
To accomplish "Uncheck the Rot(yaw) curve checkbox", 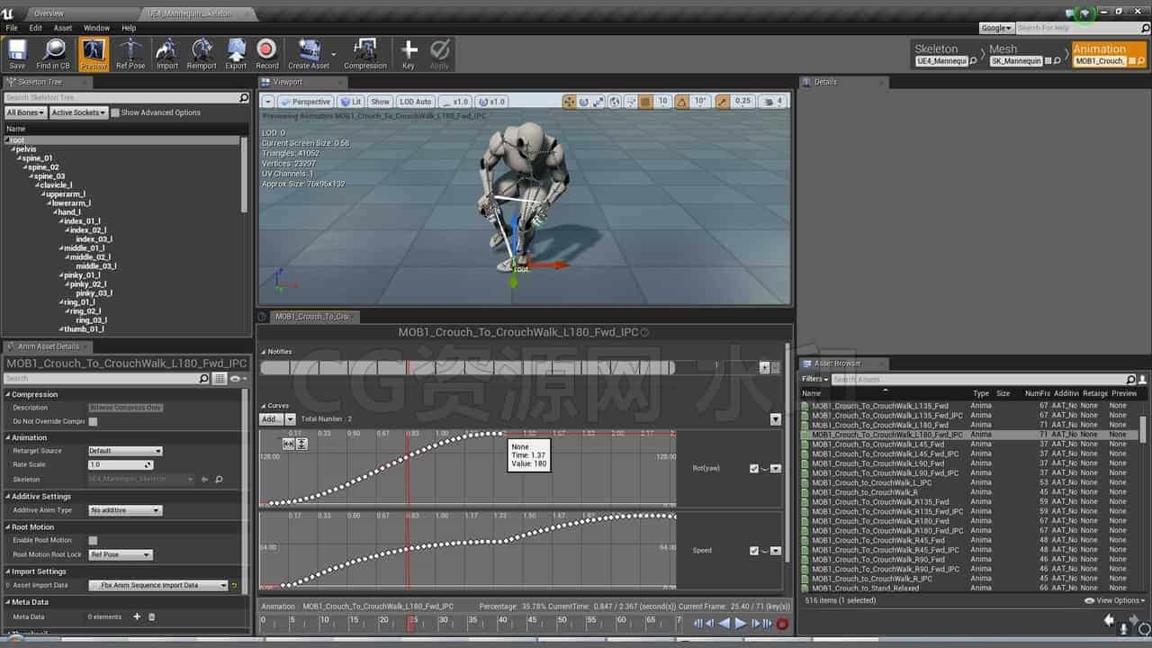I will click(x=754, y=468).
